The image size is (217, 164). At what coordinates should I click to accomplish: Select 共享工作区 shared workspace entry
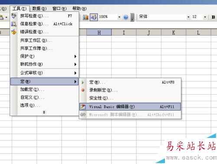pyautogui.click(x=45, y=40)
